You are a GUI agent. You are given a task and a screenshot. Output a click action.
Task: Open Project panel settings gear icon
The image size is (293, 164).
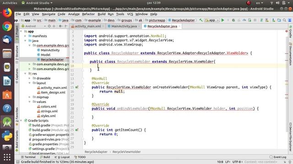click(60, 26)
